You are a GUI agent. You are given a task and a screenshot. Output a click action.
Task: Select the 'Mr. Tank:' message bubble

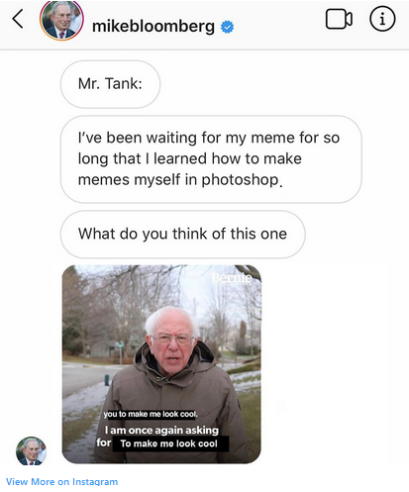(110, 84)
